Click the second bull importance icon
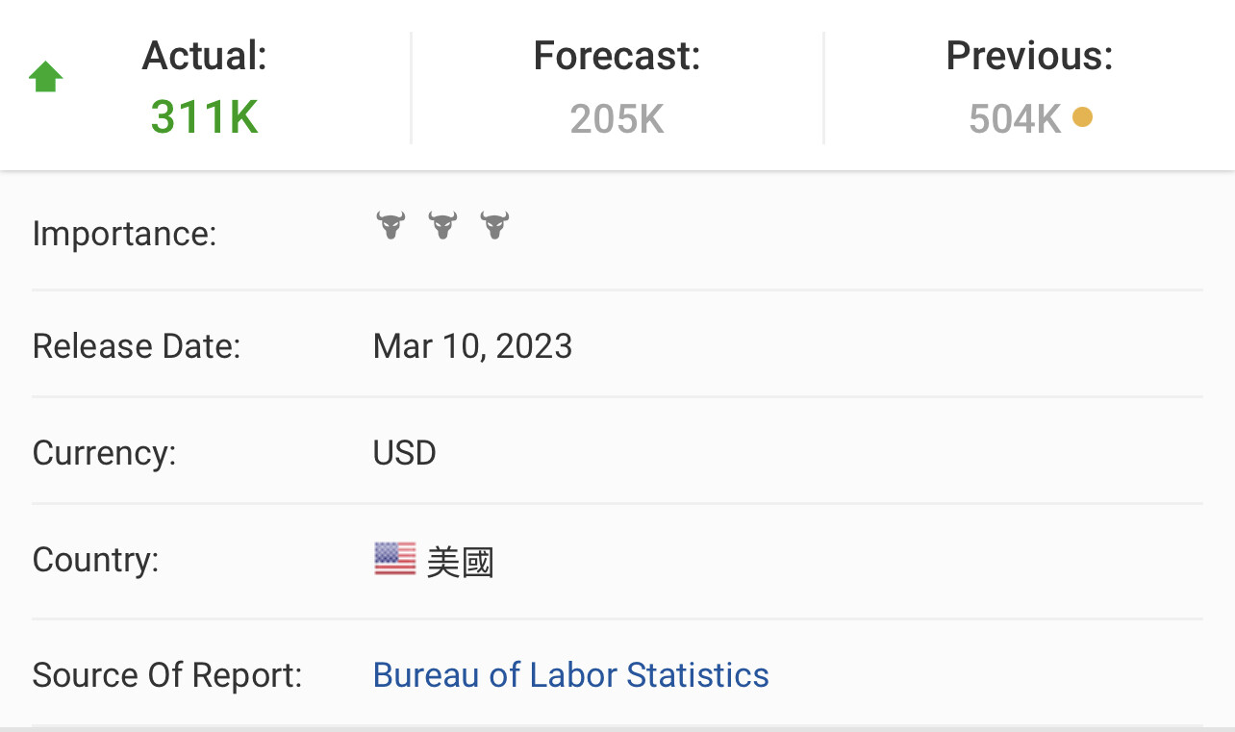 [x=442, y=227]
